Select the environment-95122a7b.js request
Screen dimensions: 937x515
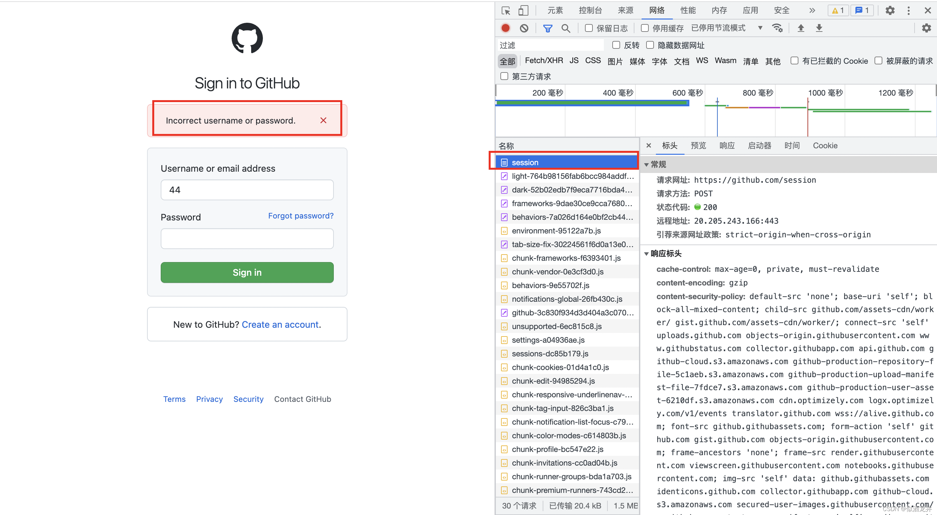(x=567, y=231)
